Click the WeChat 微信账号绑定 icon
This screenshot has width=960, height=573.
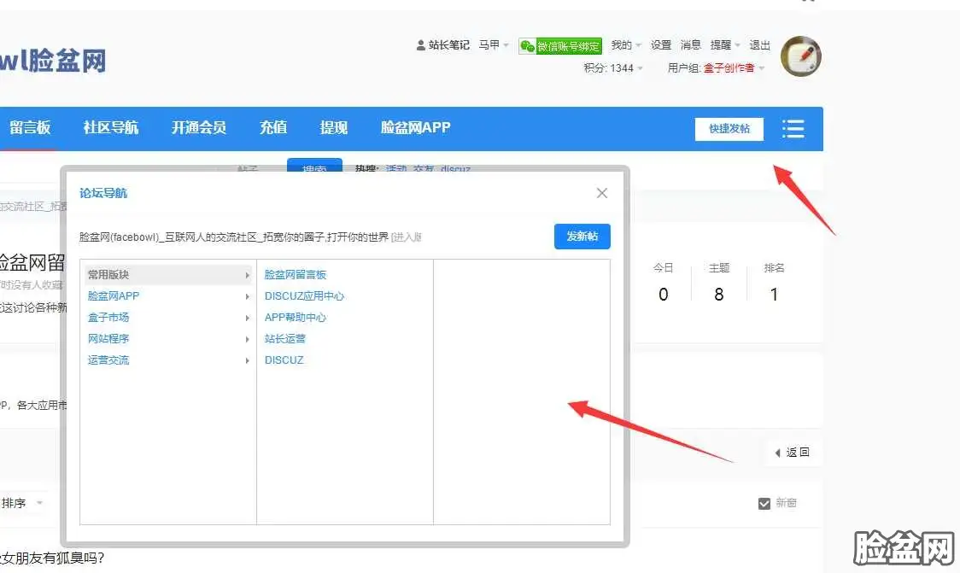pos(528,46)
